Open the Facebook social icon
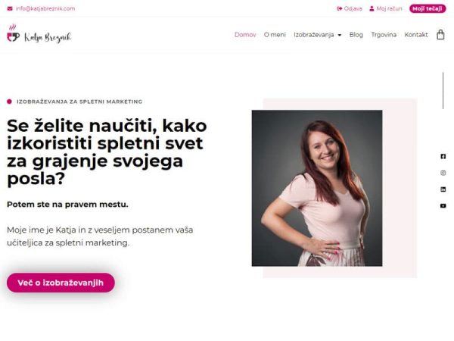Image resolution: width=454 pixels, height=341 pixels. pyautogui.click(x=443, y=156)
